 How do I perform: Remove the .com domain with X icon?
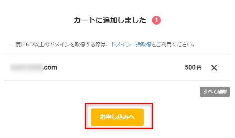pos(214,68)
